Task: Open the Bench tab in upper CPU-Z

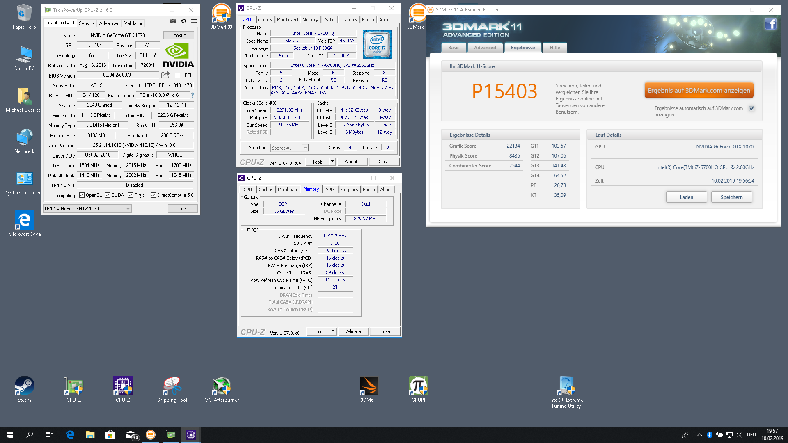Action: tap(368, 20)
